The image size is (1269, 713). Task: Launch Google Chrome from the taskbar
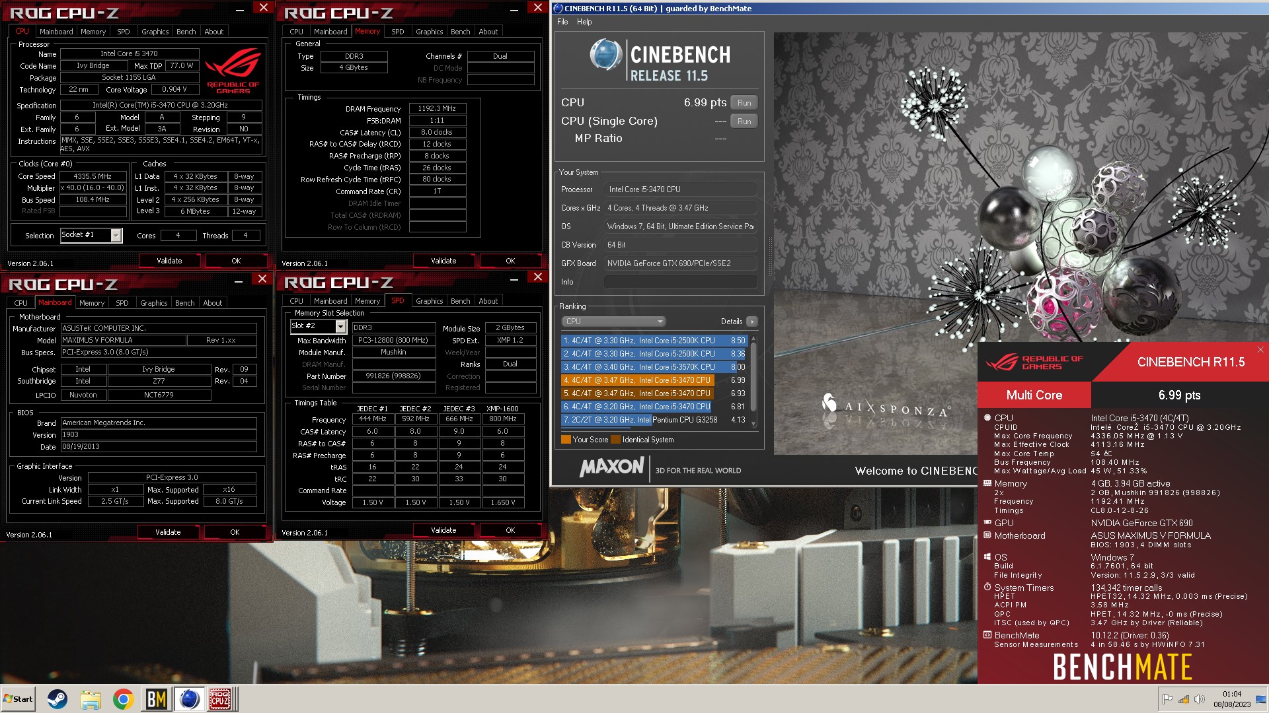click(123, 699)
